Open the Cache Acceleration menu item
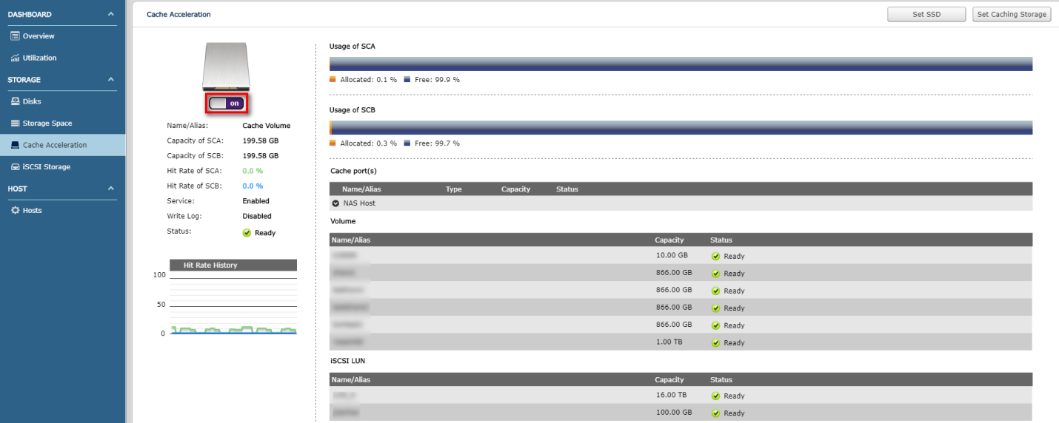This screenshot has height=423, width=1059. pos(55,145)
